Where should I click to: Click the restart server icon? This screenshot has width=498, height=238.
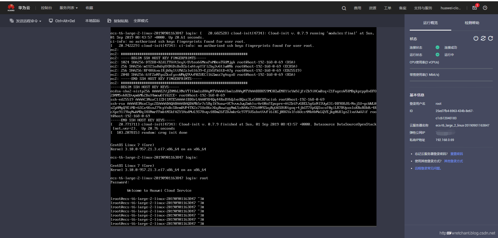483,38
